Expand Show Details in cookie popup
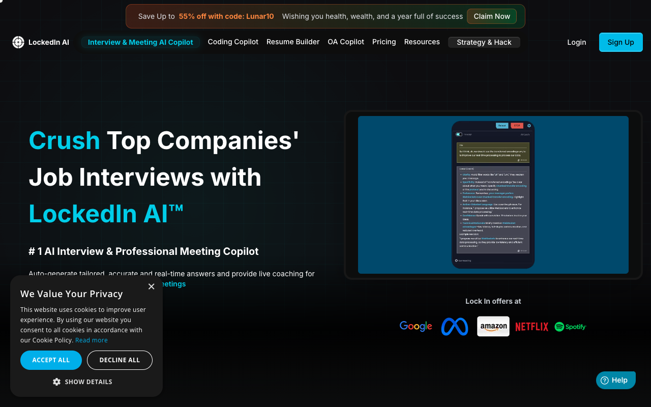 [82, 382]
